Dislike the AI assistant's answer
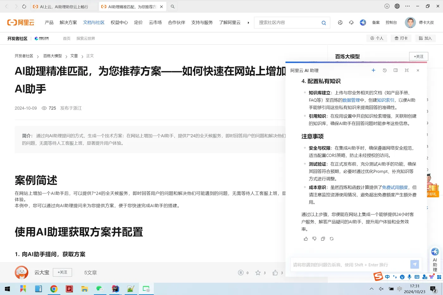443x295 pixels. (314, 239)
